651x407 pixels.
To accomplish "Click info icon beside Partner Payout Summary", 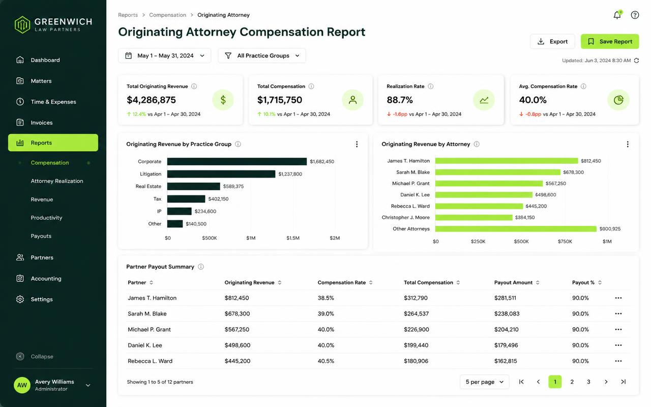I will pyautogui.click(x=201, y=267).
